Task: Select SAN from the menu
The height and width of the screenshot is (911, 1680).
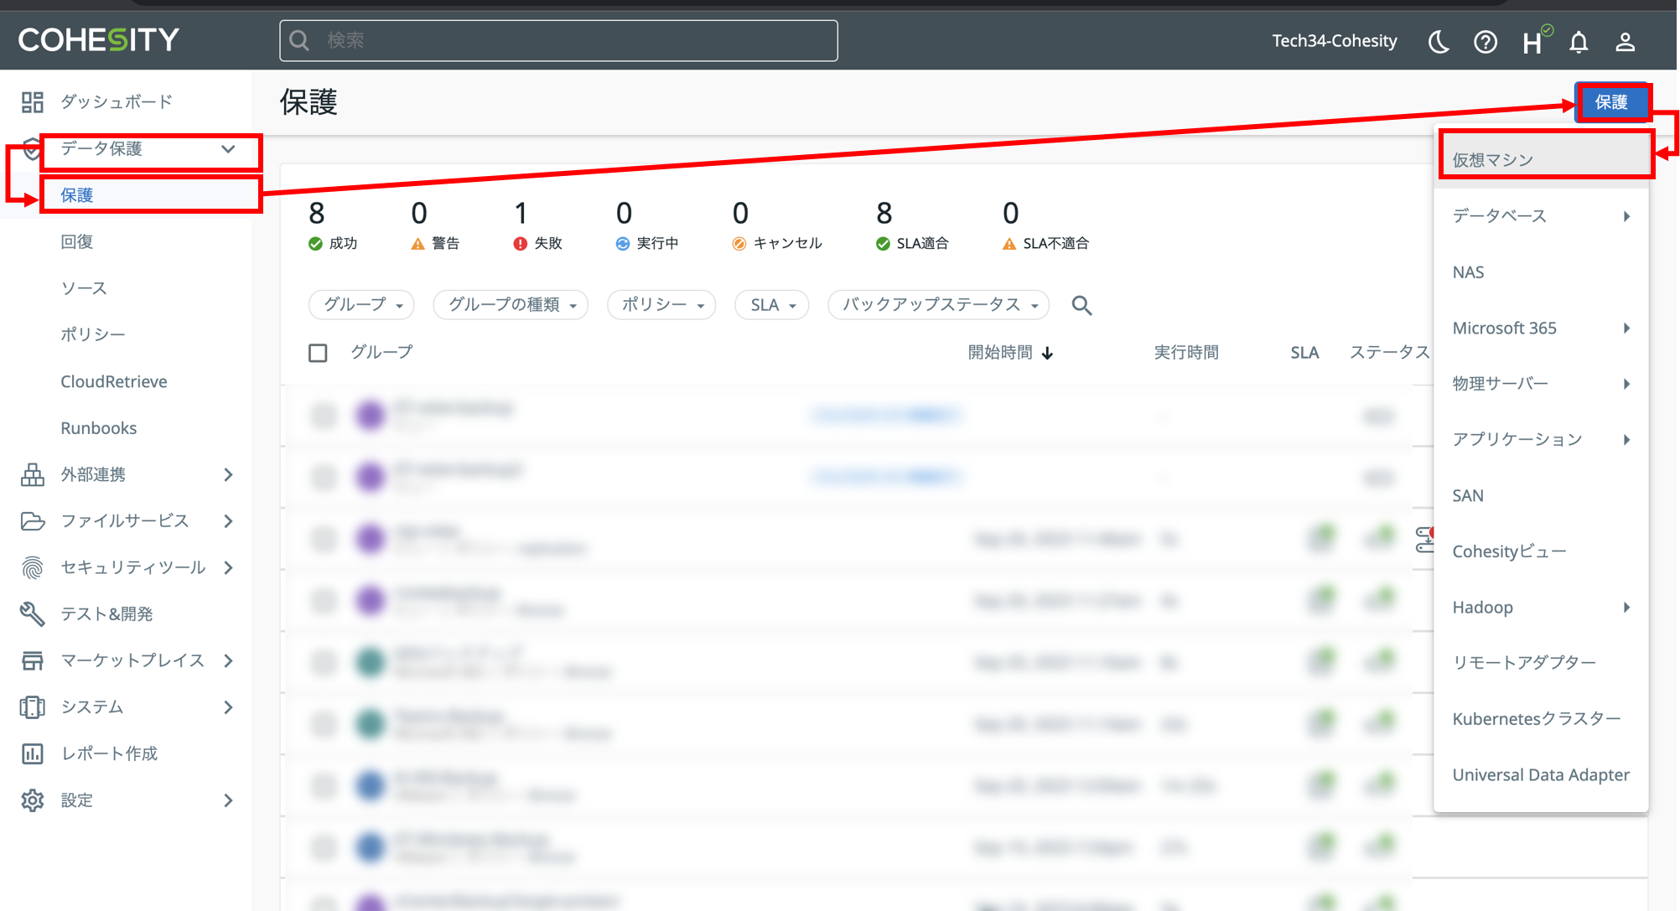Action: [1541, 495]
